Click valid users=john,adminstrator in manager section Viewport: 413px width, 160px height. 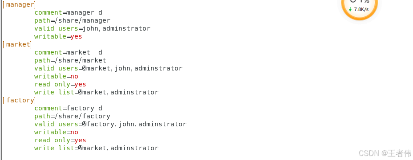click(92, 28)
